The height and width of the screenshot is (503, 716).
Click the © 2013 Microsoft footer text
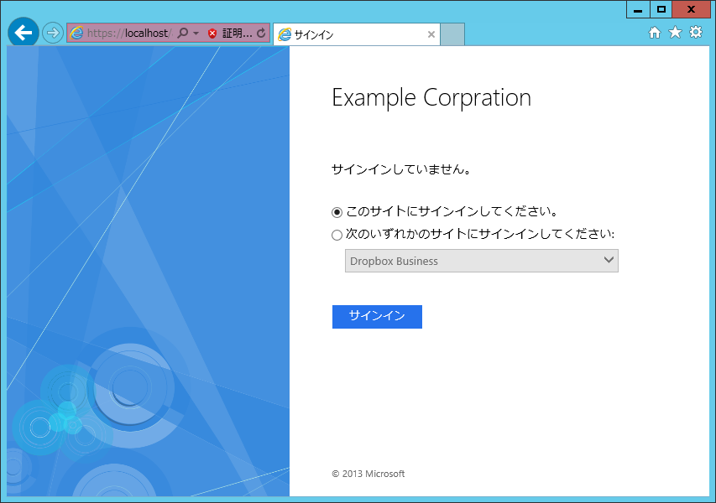pos(368,474)
